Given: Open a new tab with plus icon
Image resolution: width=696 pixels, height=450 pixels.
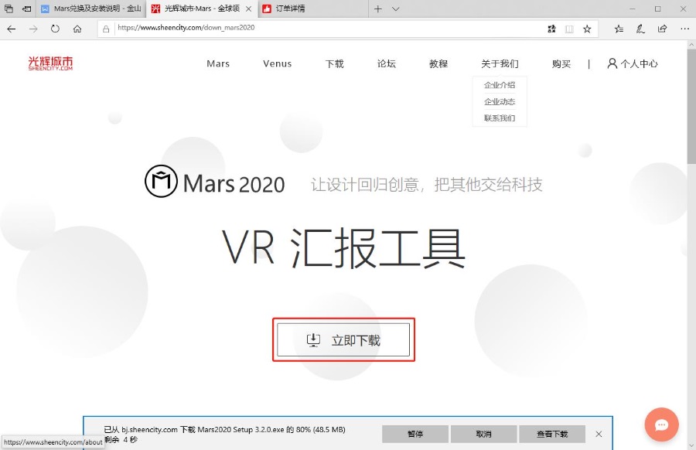Looking at the screenshot, I should (377, 9).
